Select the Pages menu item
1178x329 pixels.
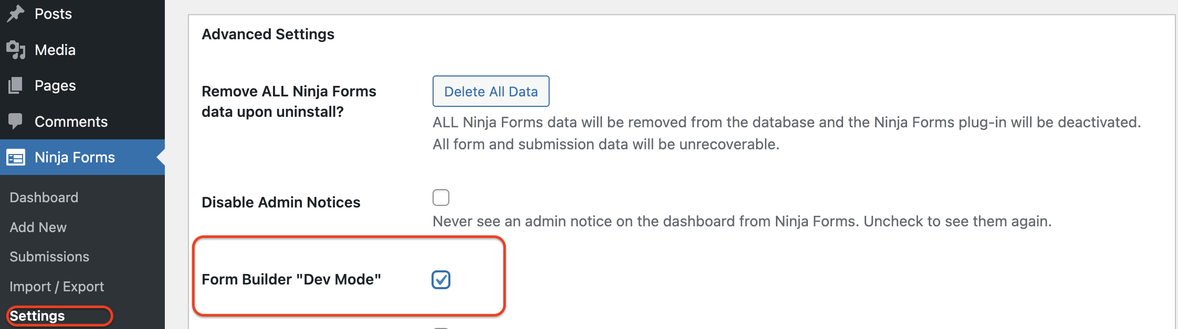(x=54, y=85)
